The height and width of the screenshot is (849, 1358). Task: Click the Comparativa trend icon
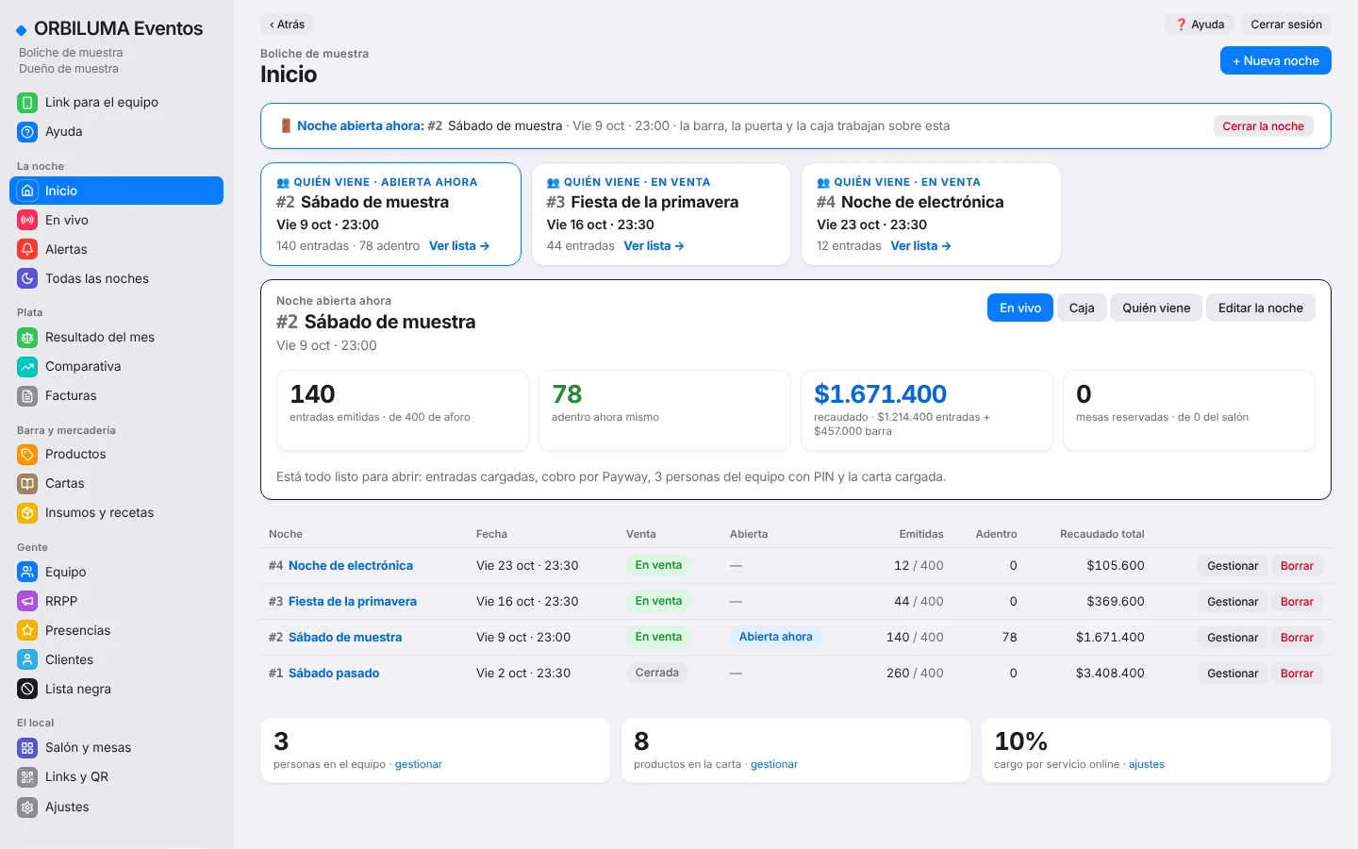pos(27,366)
